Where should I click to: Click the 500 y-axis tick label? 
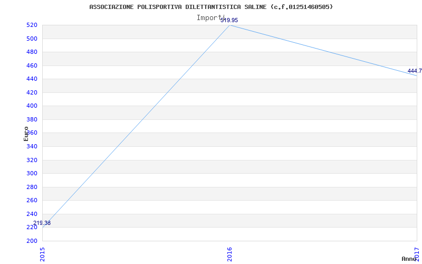[32, 39]
